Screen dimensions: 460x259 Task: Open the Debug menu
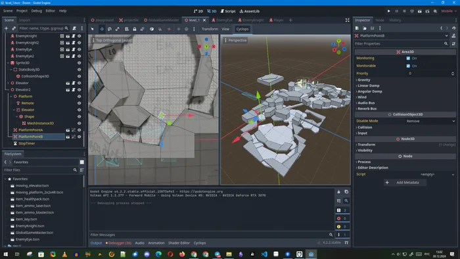[x=37, y=11]
